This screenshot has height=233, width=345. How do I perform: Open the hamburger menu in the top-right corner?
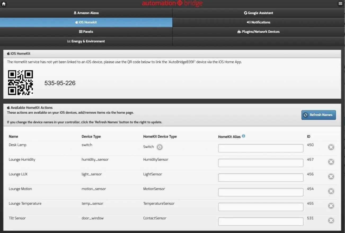340,3
